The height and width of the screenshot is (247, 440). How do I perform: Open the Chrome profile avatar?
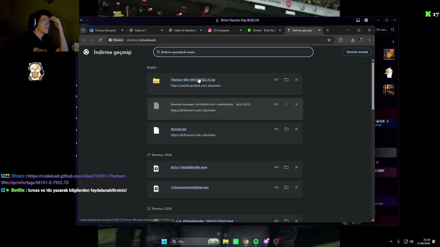(x=361, y=40)
